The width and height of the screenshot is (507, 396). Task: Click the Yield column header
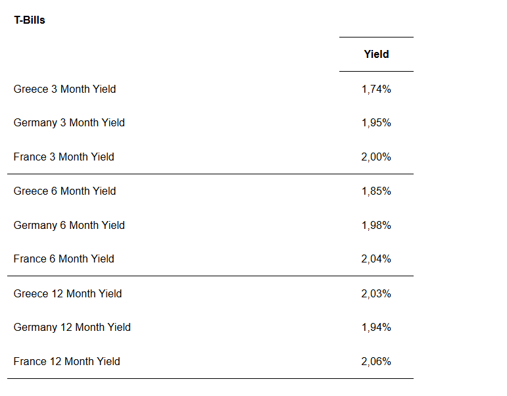(376, 55)
